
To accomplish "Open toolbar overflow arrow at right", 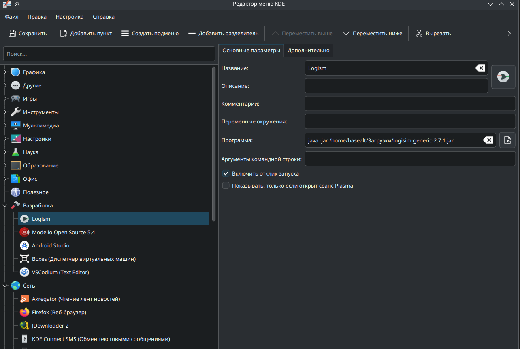I will [x=509, y=33].
